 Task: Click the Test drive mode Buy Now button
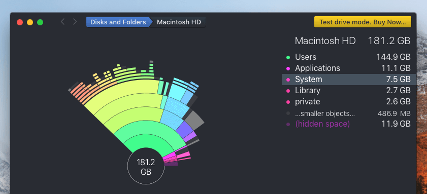(x=363, y=22)
